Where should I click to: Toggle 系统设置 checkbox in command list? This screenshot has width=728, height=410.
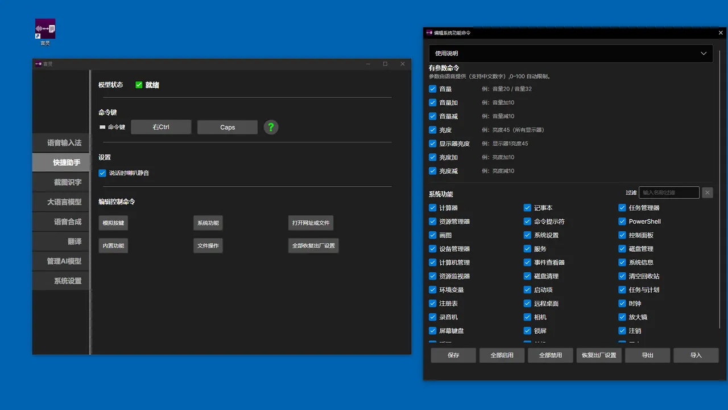pyautogui.click(x=527, y=235)
